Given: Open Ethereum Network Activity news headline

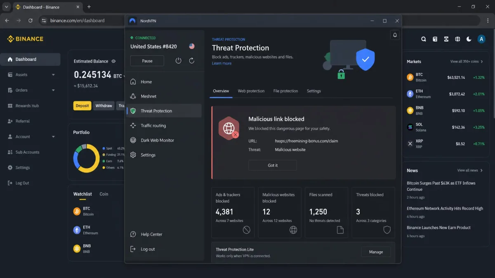Looking at the screenshot, I should click(x=445, y=208).
